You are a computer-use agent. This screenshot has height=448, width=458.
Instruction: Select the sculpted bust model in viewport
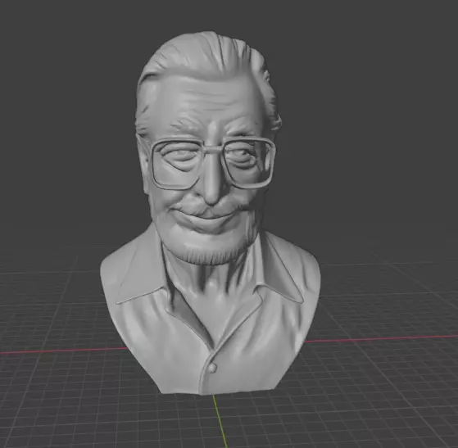coord(210,213)
